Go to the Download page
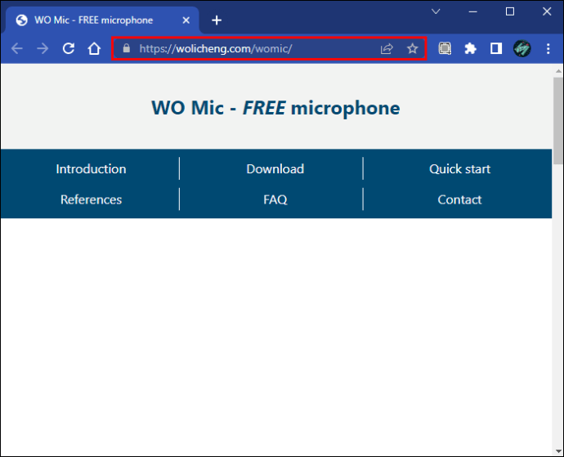 point(275,168)
